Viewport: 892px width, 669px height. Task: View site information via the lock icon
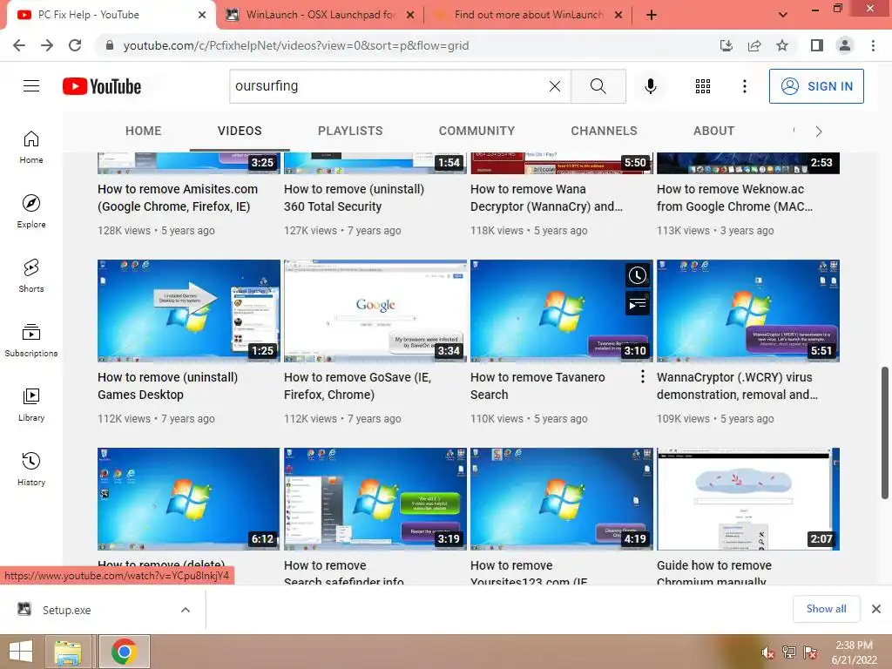[110, 45]
